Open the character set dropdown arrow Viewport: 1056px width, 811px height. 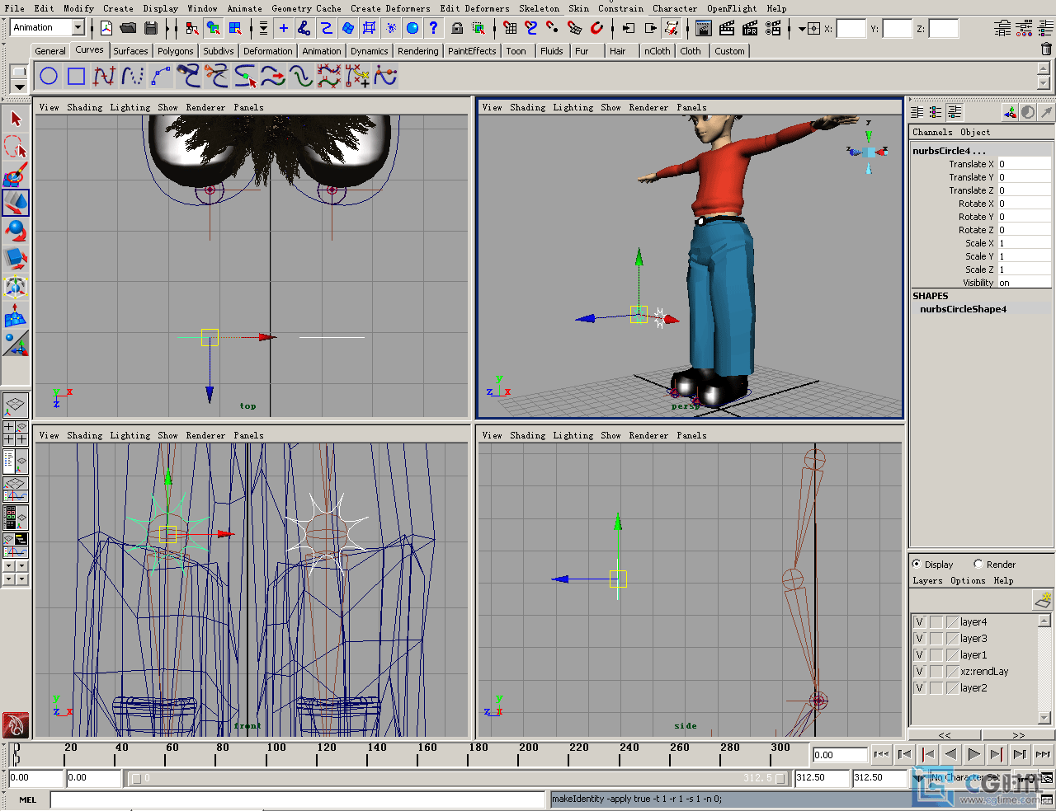920,777
